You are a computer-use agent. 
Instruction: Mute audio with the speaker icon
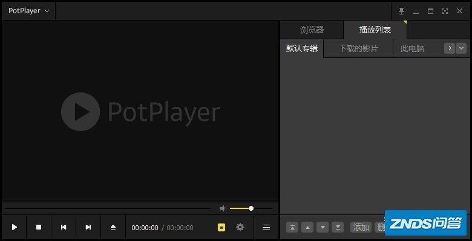click(223, 208)
